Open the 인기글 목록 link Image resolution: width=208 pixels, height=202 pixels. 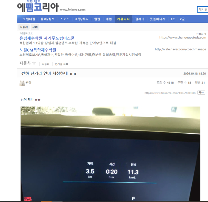coord(61,64)
